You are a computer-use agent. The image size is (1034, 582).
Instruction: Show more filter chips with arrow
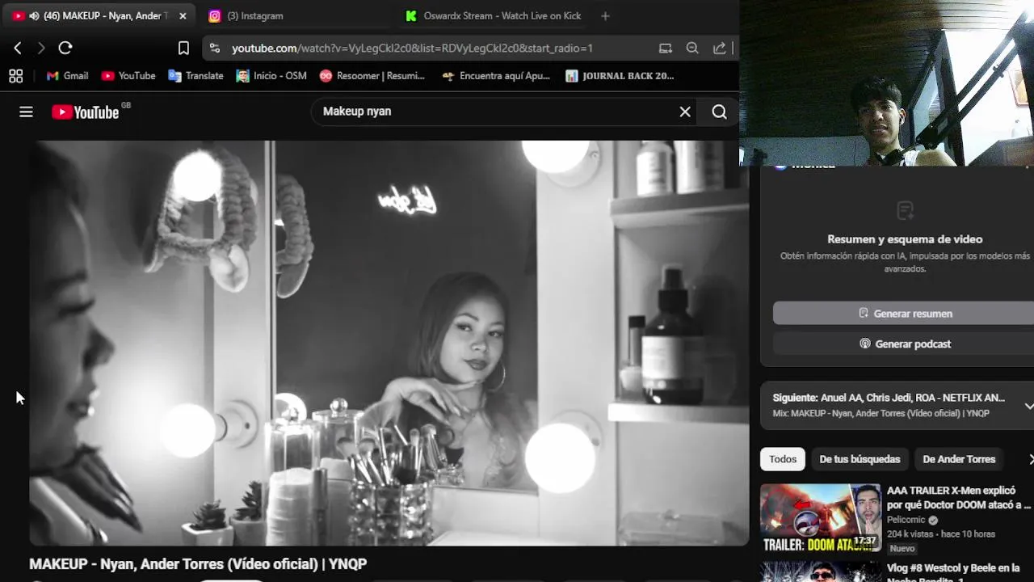[x=1030, y=459]
